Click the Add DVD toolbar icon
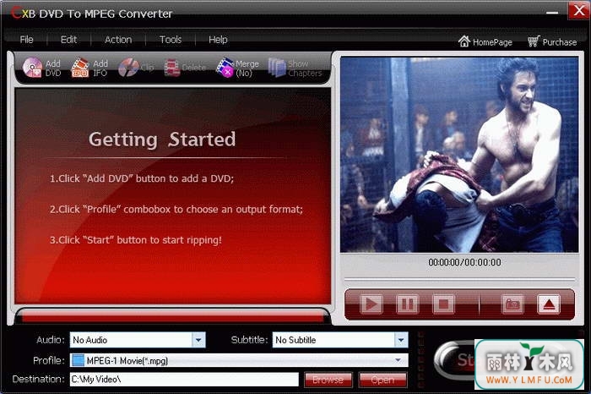Image resolution: width=591 pixels, height=394 pixels. pyautogui.click(x=41, y=68)
